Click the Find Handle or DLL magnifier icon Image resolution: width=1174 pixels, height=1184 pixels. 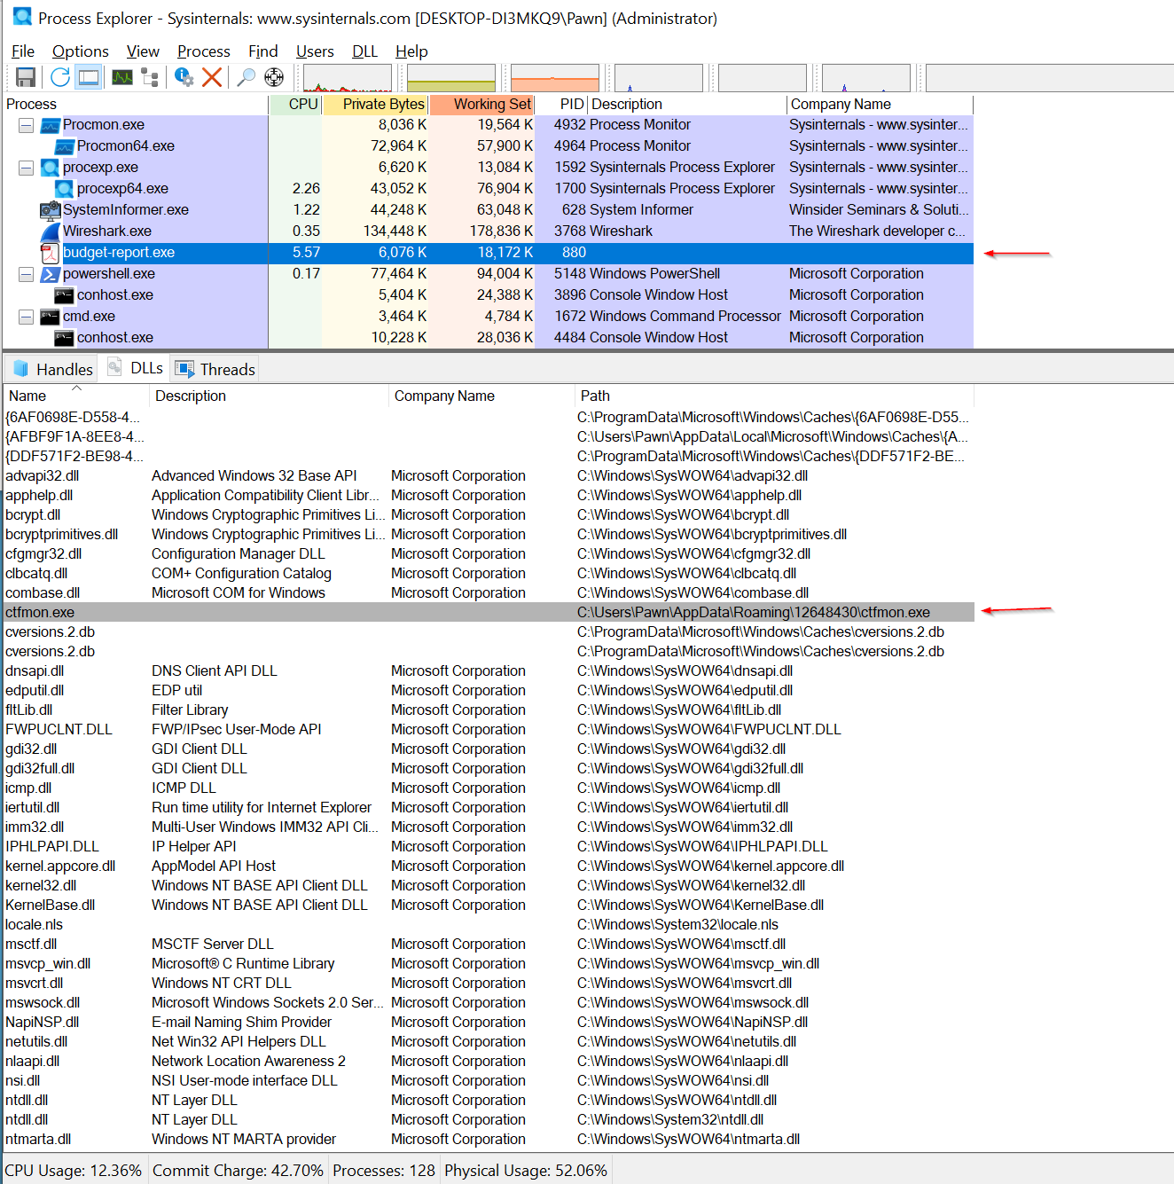(x=246, y=77)
